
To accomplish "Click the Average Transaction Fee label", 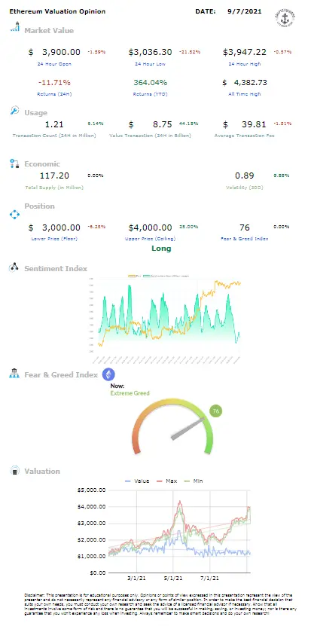I will click(x=244, y=136).
